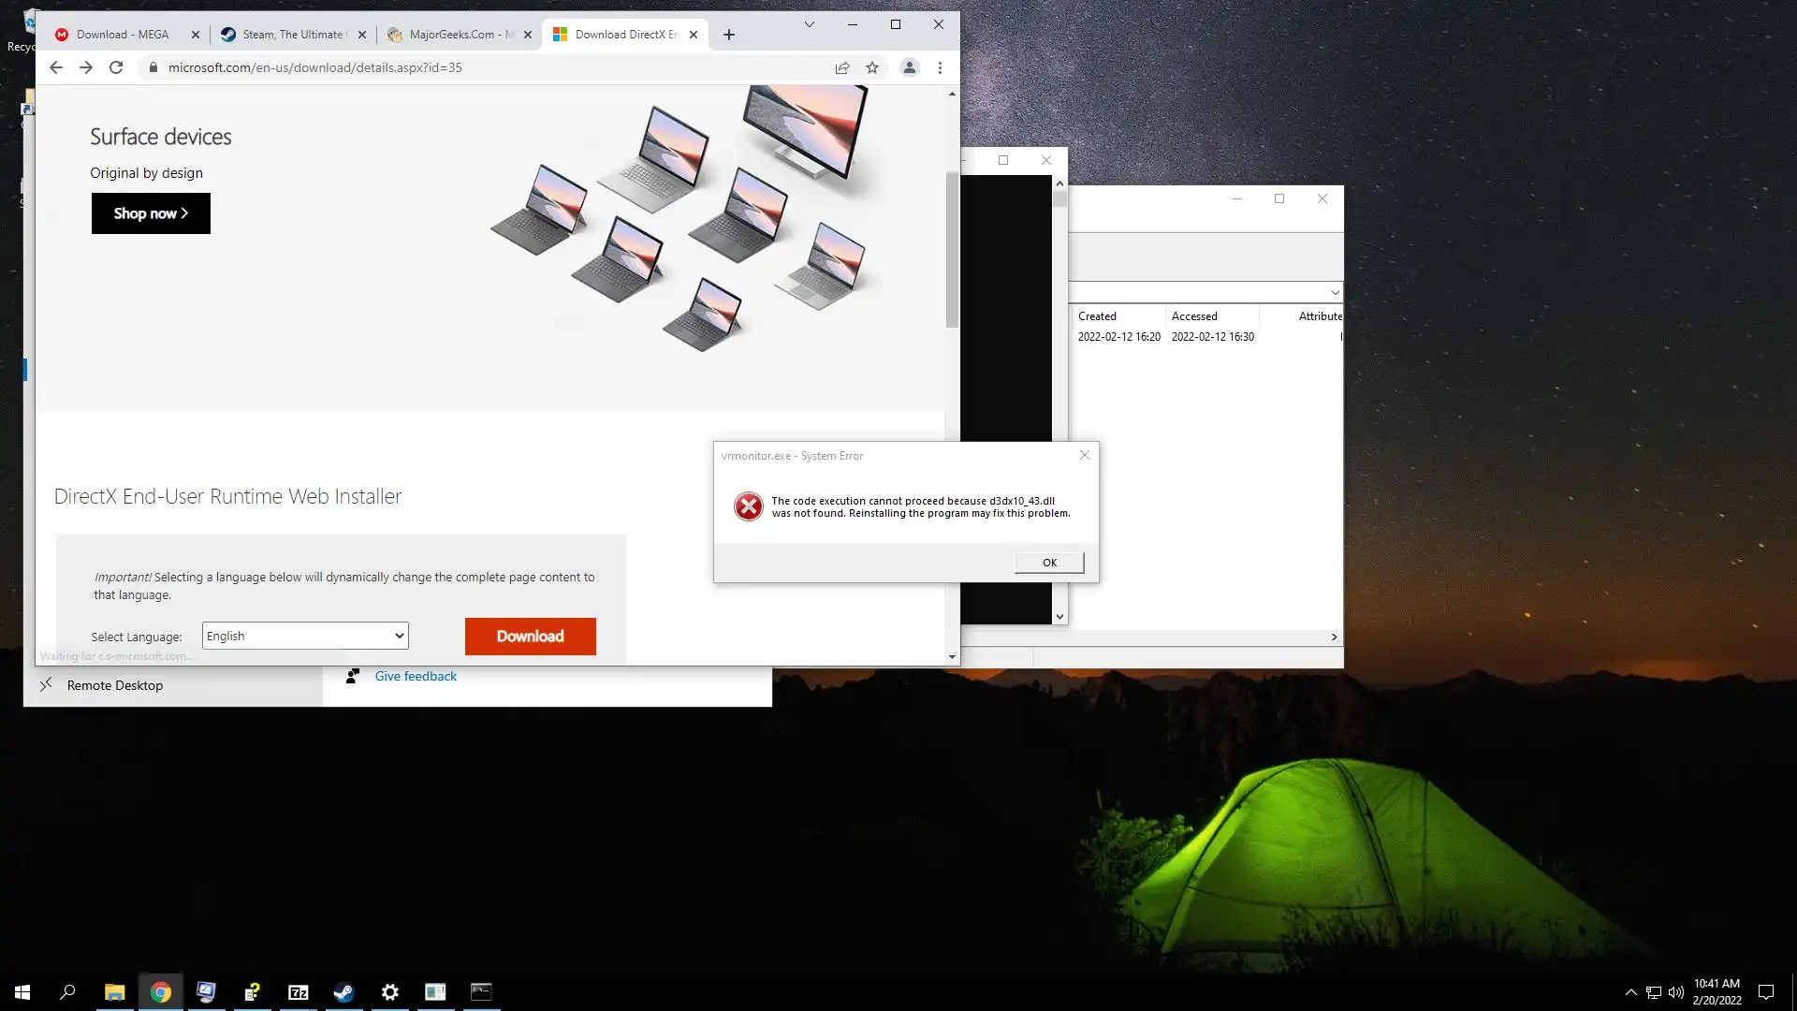Expand the Select Language dropdown

click(305, 636)
